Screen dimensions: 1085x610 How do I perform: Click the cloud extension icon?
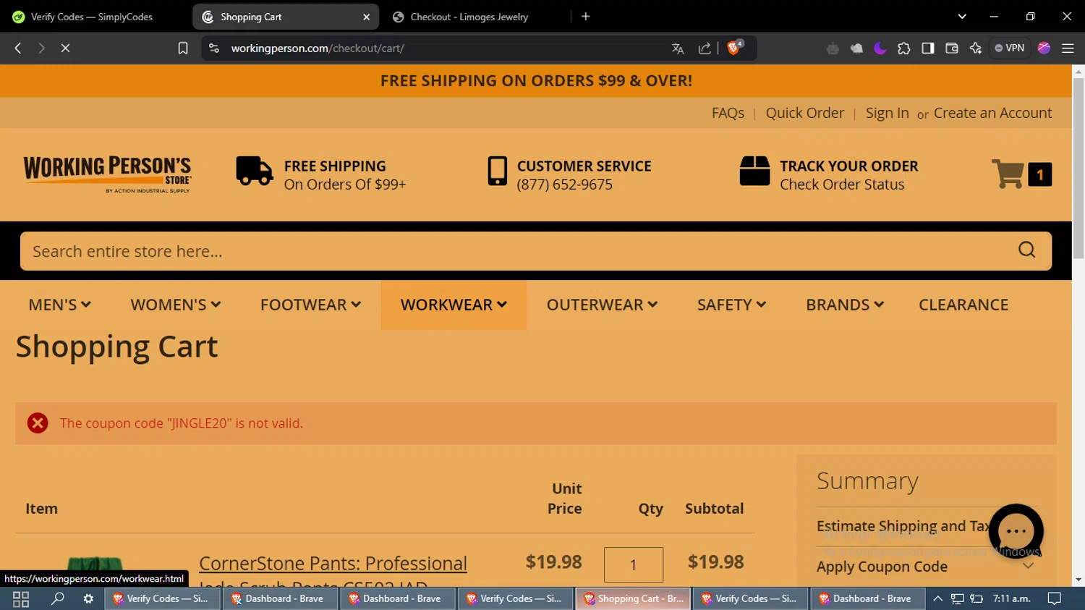(856, 48)
